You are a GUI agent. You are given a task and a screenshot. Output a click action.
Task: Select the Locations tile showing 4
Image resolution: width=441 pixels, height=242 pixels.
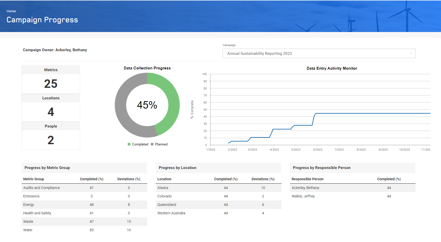click(x=51, y=112)
